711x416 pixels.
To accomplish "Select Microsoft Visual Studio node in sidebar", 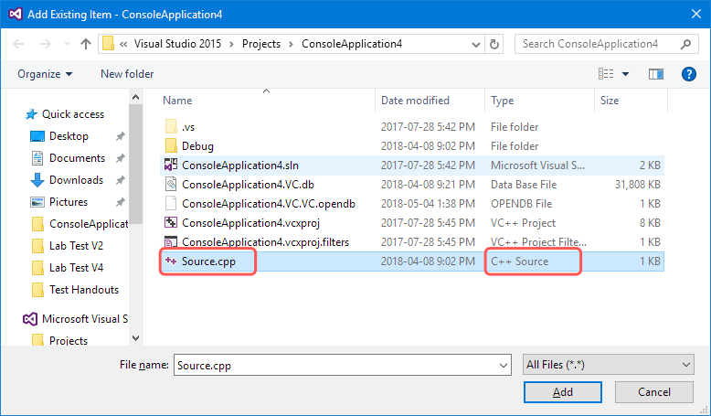I will coord(84,319).
